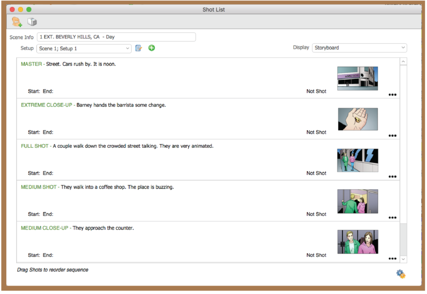The image size is (427, 294).
Task: Click the Not Shot status of the EXTREME CLOSE-UP shot
Action: [x=316, y=132]
